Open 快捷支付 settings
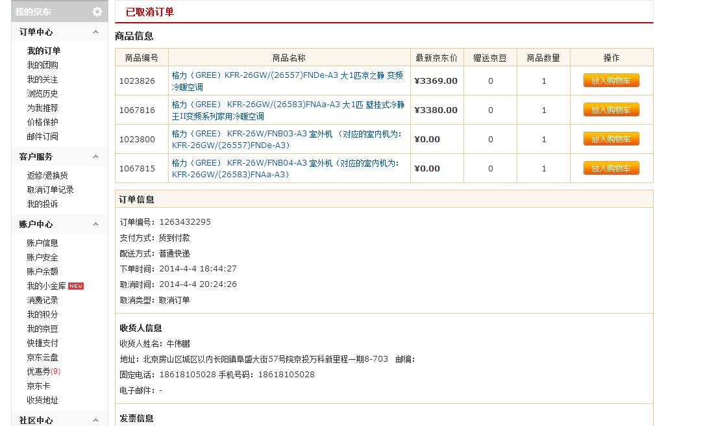 [x=43, y=344]
